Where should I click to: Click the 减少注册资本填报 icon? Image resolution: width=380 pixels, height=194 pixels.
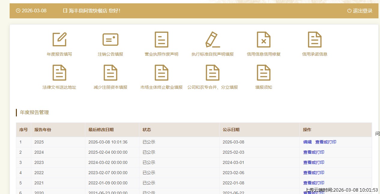click(111, 73)
